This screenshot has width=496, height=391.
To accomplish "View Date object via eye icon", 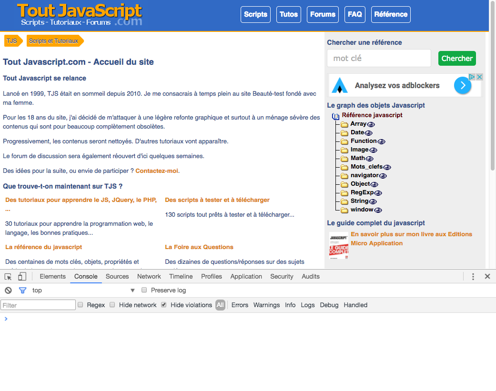I will pyautogui.click(x=368, y=133).
